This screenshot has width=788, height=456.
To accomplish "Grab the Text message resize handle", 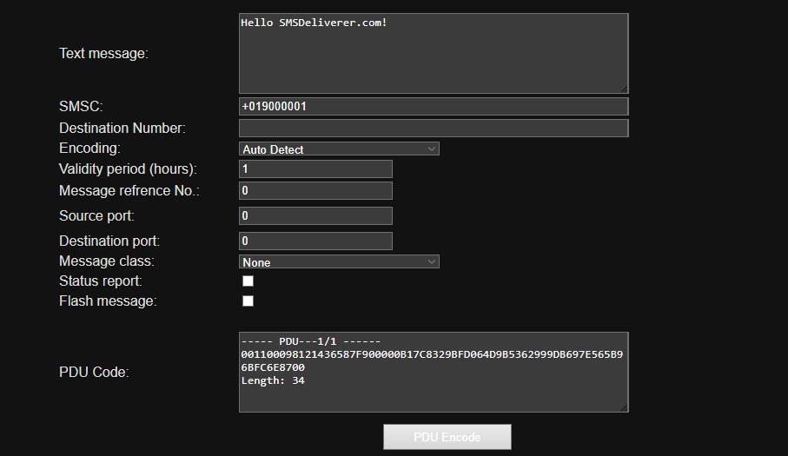I will coord(624,89).
